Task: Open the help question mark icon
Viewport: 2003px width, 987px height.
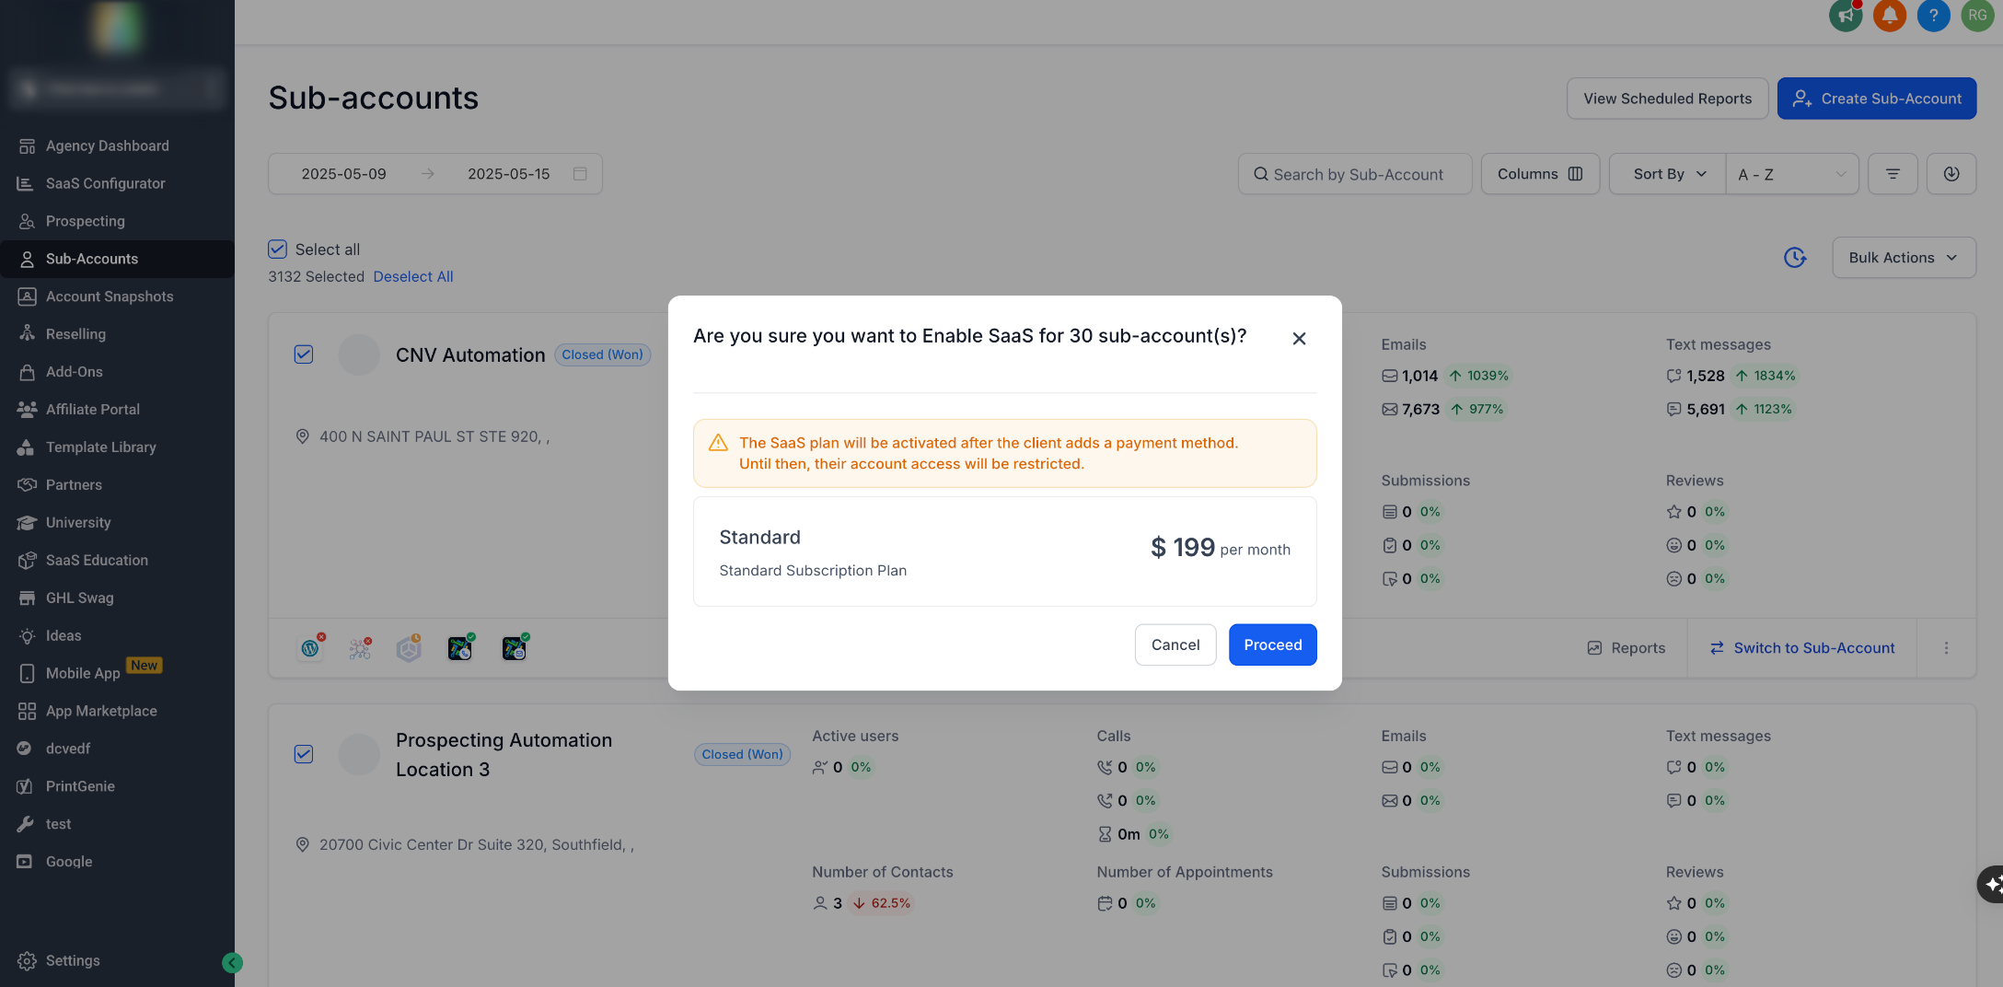Action: coord(1934,16)
